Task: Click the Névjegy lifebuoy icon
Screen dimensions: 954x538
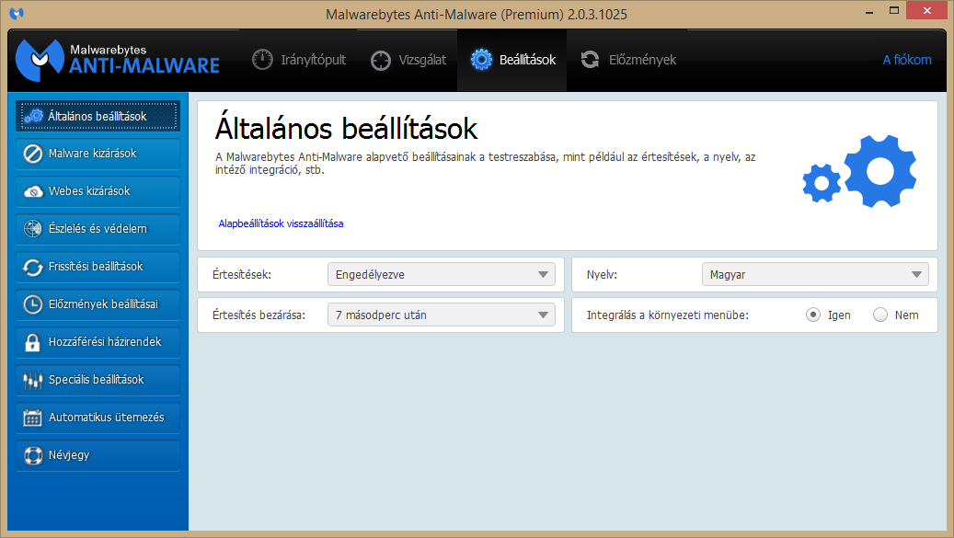Action: (x=33, y=455)
